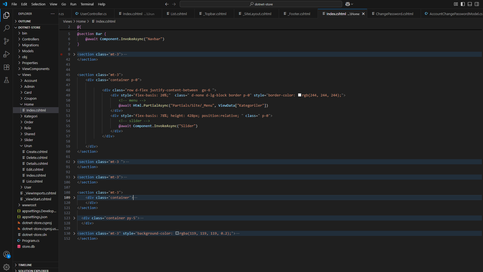Expand folded section at line 130
Viewport: 483px width, 272px height.
[x=74, y=233]
